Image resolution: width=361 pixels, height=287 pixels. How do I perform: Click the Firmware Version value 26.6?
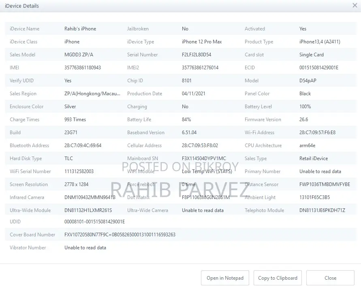303,120
